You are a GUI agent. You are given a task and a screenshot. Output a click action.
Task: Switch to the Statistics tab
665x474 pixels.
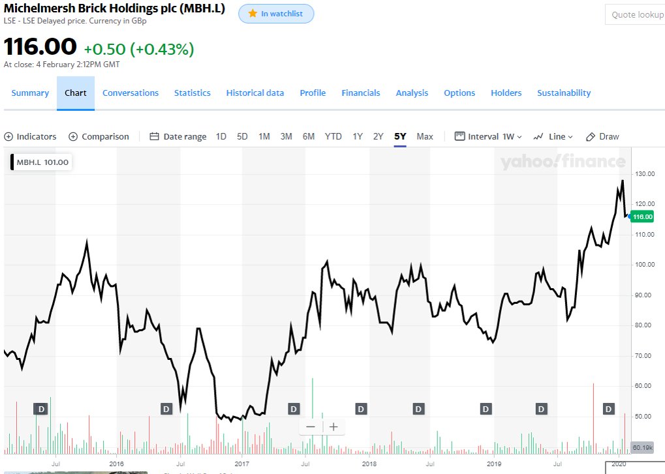point(192,93)
